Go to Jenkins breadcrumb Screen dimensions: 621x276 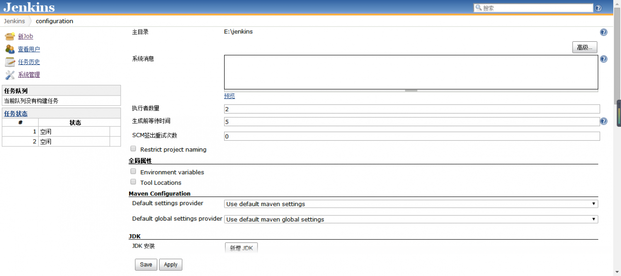(15, 21)
